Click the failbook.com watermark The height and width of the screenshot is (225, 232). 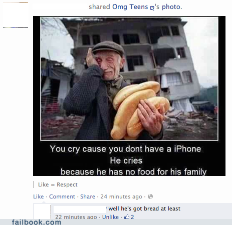pos(37,222)
